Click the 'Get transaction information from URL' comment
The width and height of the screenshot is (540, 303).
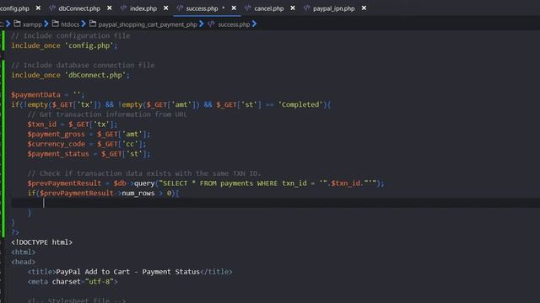[107, 114]
